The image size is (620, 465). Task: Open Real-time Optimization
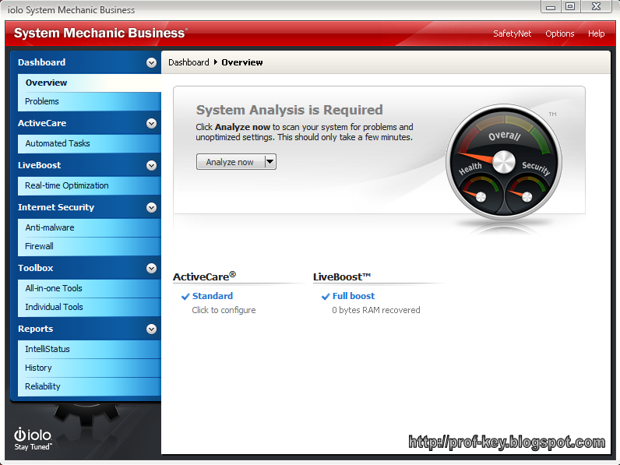90,185
